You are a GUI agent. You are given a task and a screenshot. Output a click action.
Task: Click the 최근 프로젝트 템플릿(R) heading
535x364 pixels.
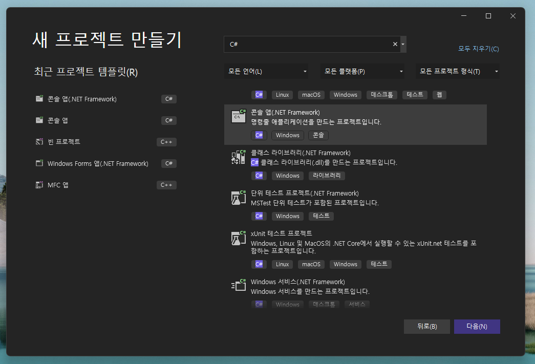pos(85,72)
